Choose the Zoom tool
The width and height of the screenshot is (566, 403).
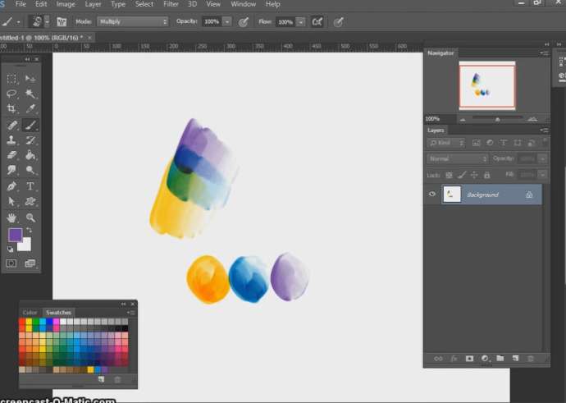click(x=30, y=218)
